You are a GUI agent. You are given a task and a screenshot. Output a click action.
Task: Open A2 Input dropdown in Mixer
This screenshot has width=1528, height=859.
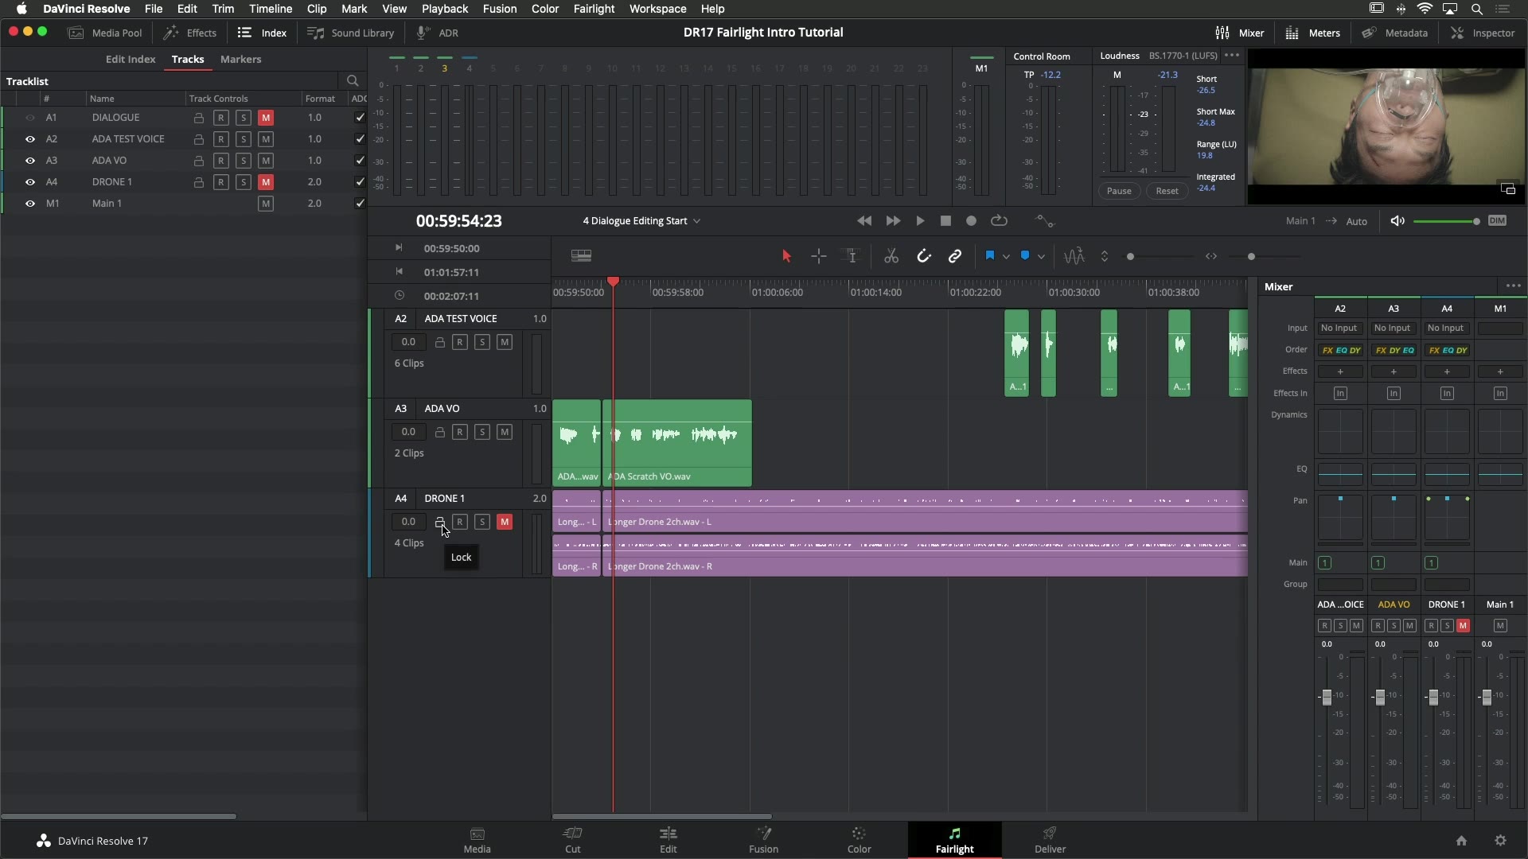pos(1339,328)
